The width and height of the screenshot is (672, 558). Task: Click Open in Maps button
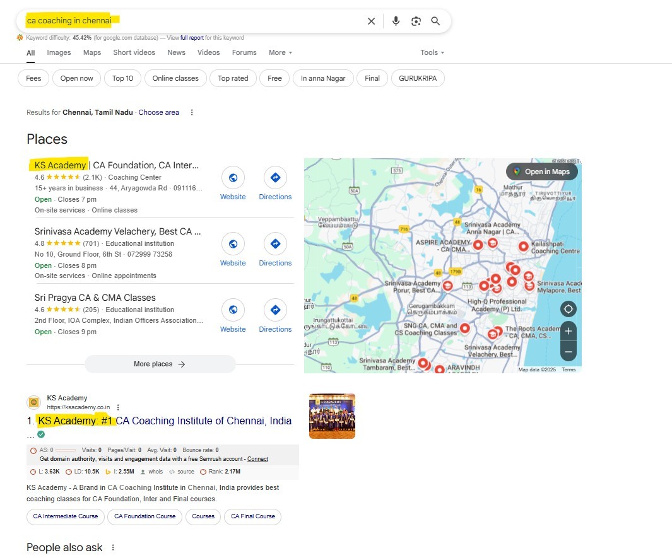point(542,171)
